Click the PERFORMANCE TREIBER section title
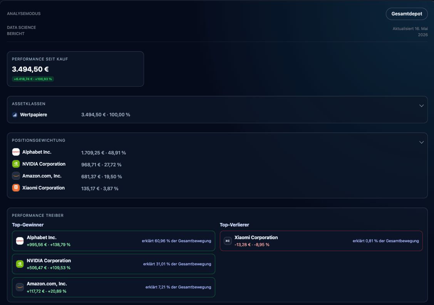 pyautogui.click(x=38, y=215)
